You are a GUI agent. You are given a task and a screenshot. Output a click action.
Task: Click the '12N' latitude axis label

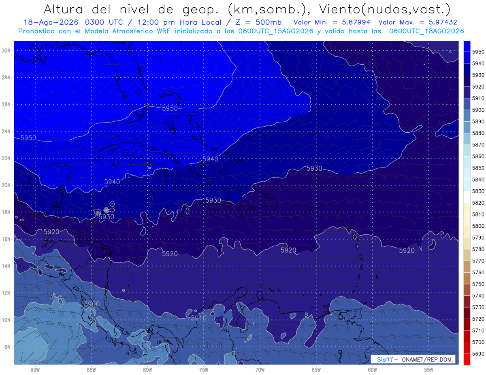7,293
